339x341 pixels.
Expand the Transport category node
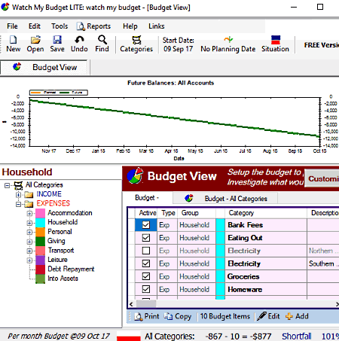[x=29, y=251]
